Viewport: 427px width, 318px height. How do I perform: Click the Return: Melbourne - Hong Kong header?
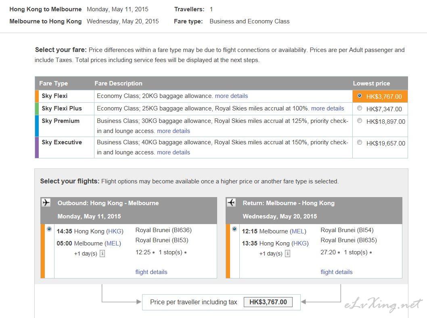(289, 203)
